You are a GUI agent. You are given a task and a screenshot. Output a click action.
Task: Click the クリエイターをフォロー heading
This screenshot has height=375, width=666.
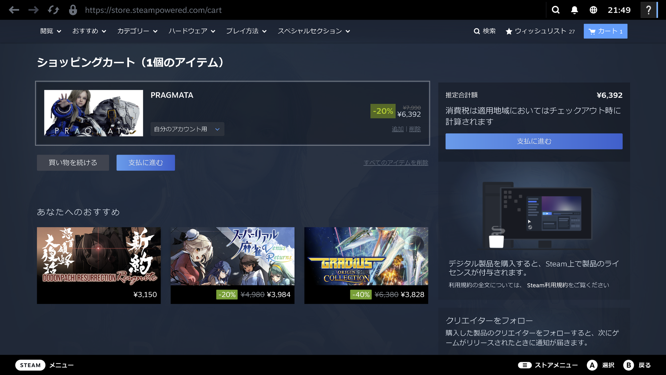pyautogui.click(x=489, y=320)
